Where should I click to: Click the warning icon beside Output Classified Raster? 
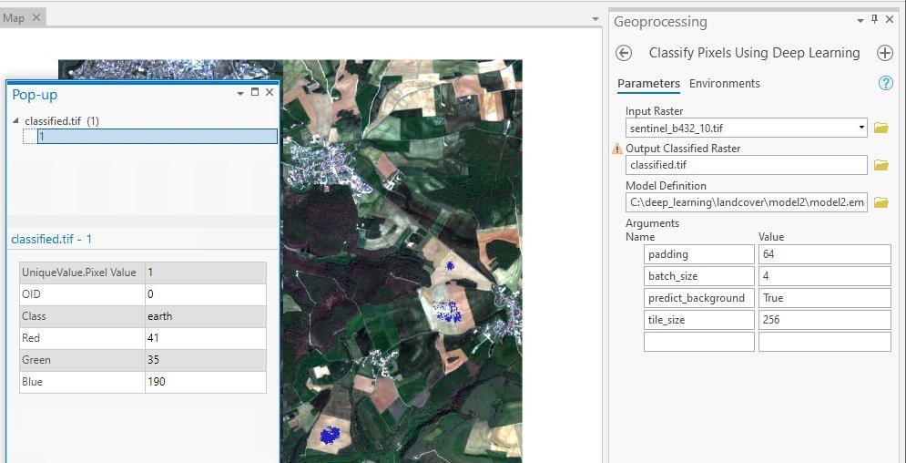tap(618, 149)
